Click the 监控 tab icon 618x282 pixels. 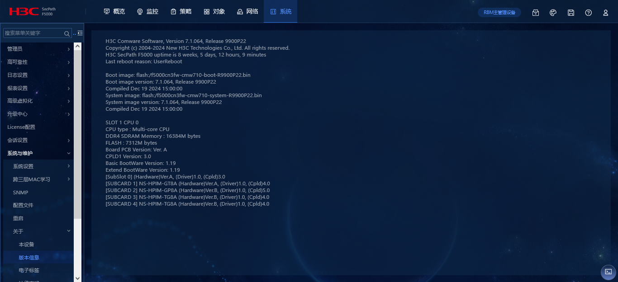pyautogui.click(x=140, y=12)
